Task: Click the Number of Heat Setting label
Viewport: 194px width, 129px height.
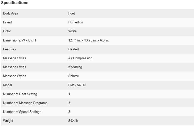Action: 20,94
